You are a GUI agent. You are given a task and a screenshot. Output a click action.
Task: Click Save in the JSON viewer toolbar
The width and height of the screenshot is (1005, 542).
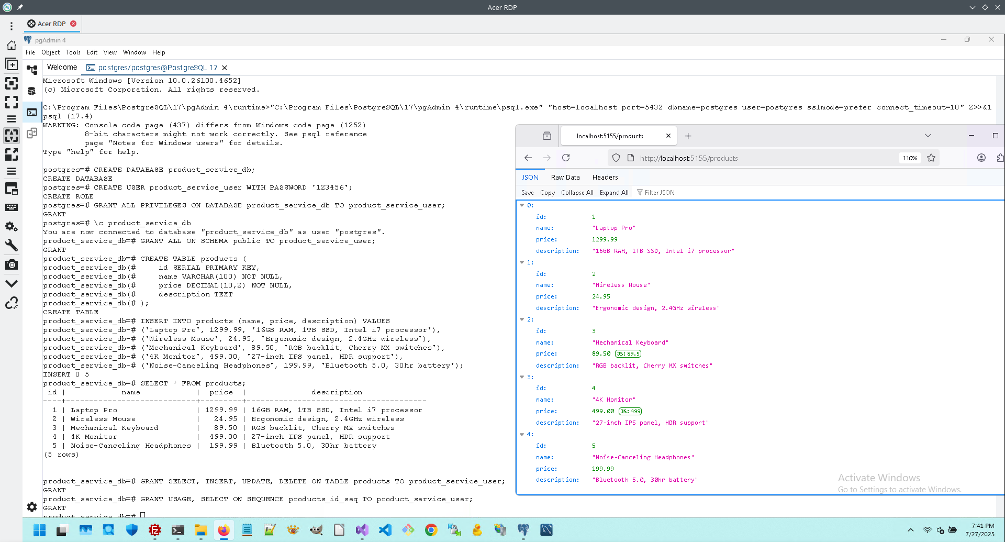[x=528, y=193]
